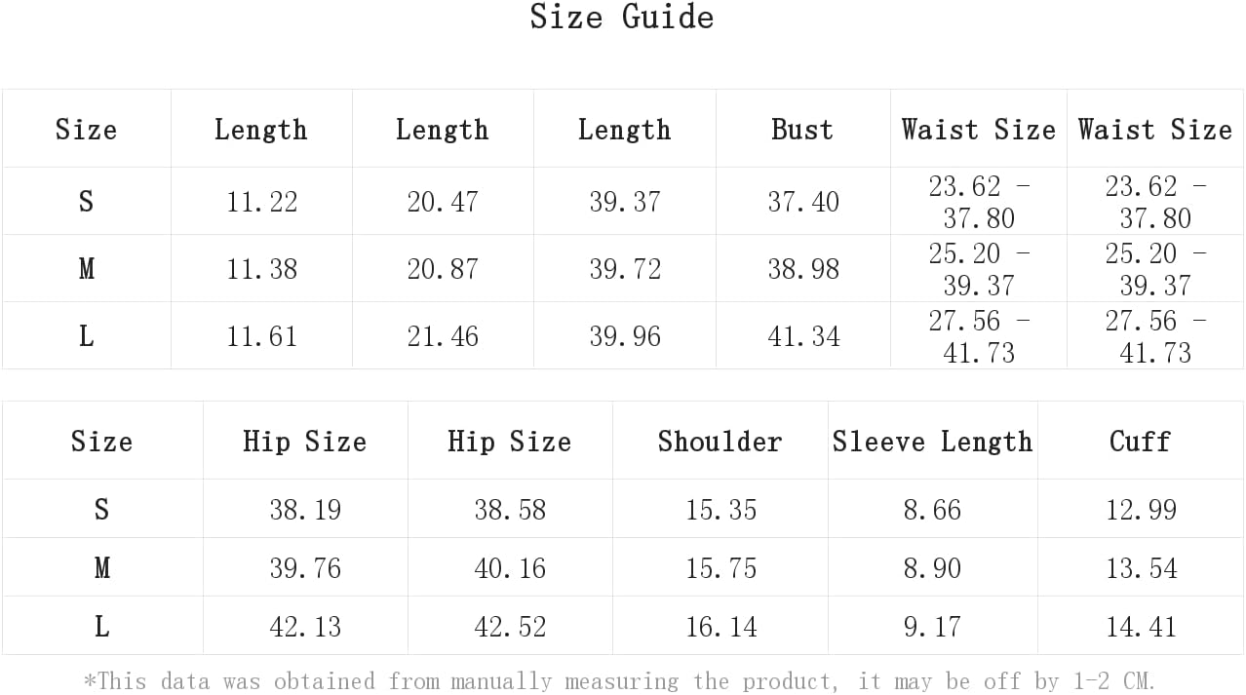This screenshot has height=695, width=1246.
Task: Select bust value 37.40 for size S
Action: pos(803,202)
